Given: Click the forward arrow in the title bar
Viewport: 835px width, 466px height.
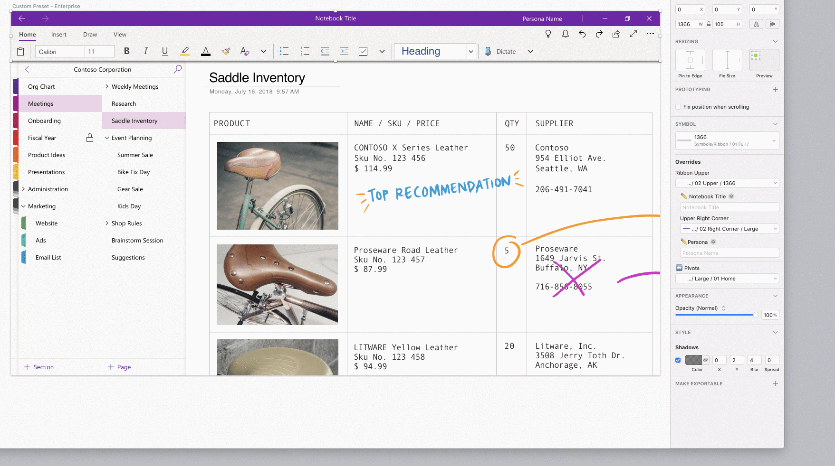Looking at the screenshot, I should pyautogui.click(x=45, y=19).
